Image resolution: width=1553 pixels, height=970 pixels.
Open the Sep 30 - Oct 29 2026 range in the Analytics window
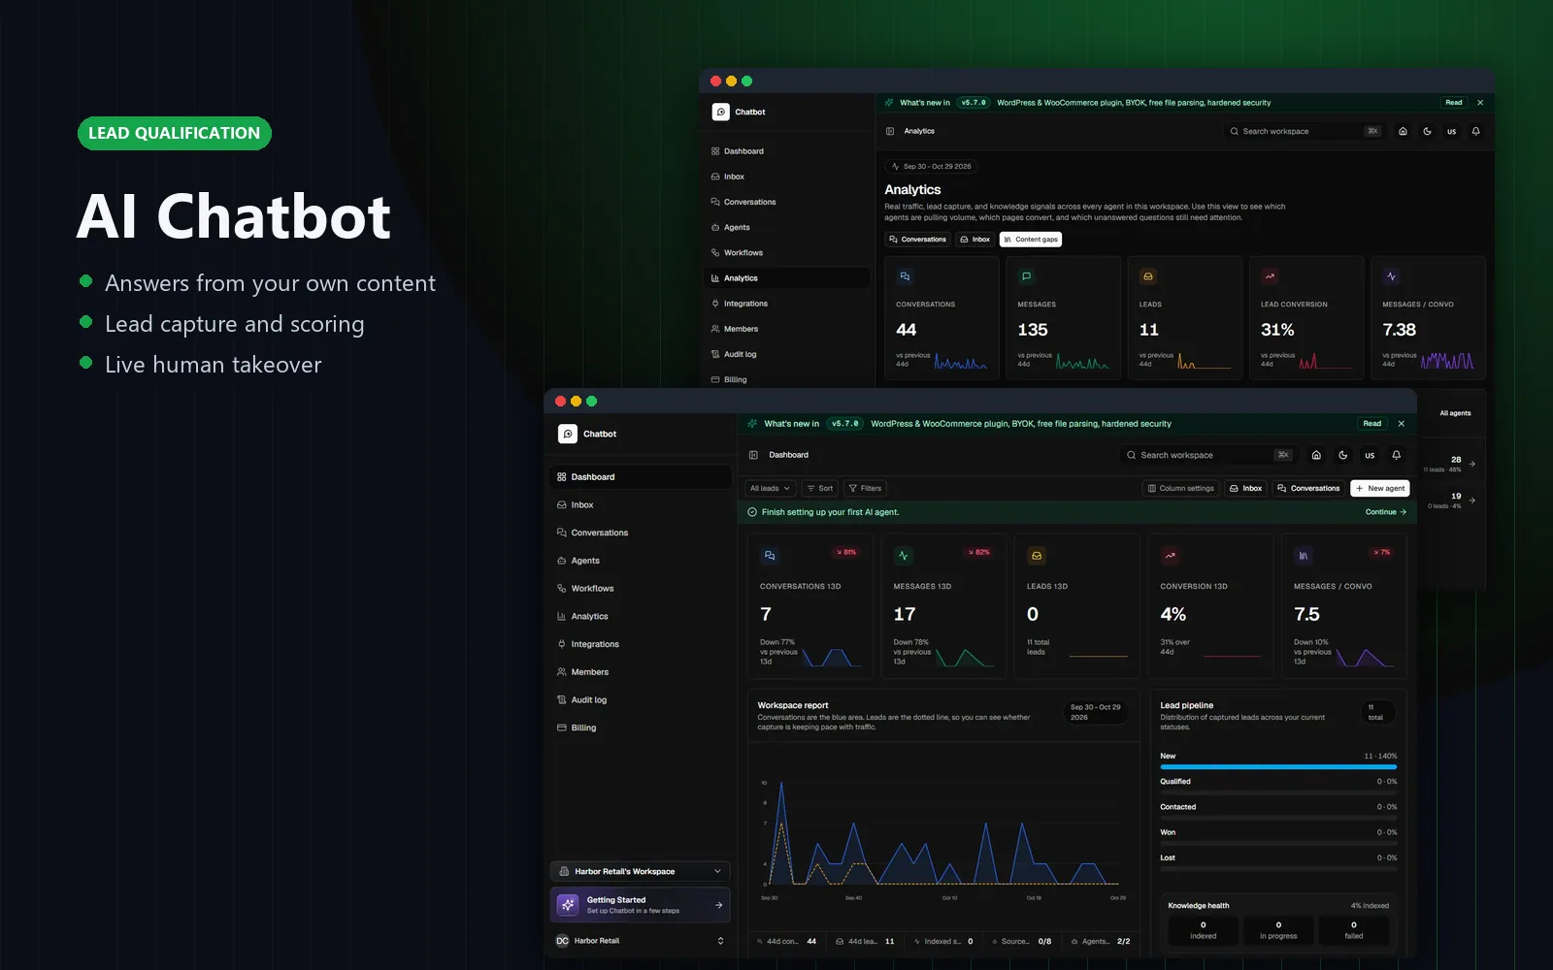tap(932, 167)
